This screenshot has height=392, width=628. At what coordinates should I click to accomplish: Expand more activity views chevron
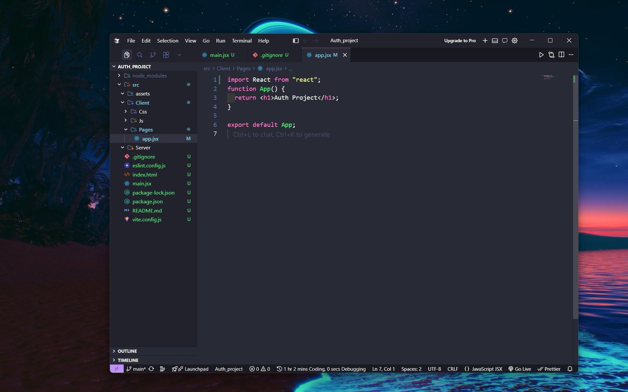(180, 55)
